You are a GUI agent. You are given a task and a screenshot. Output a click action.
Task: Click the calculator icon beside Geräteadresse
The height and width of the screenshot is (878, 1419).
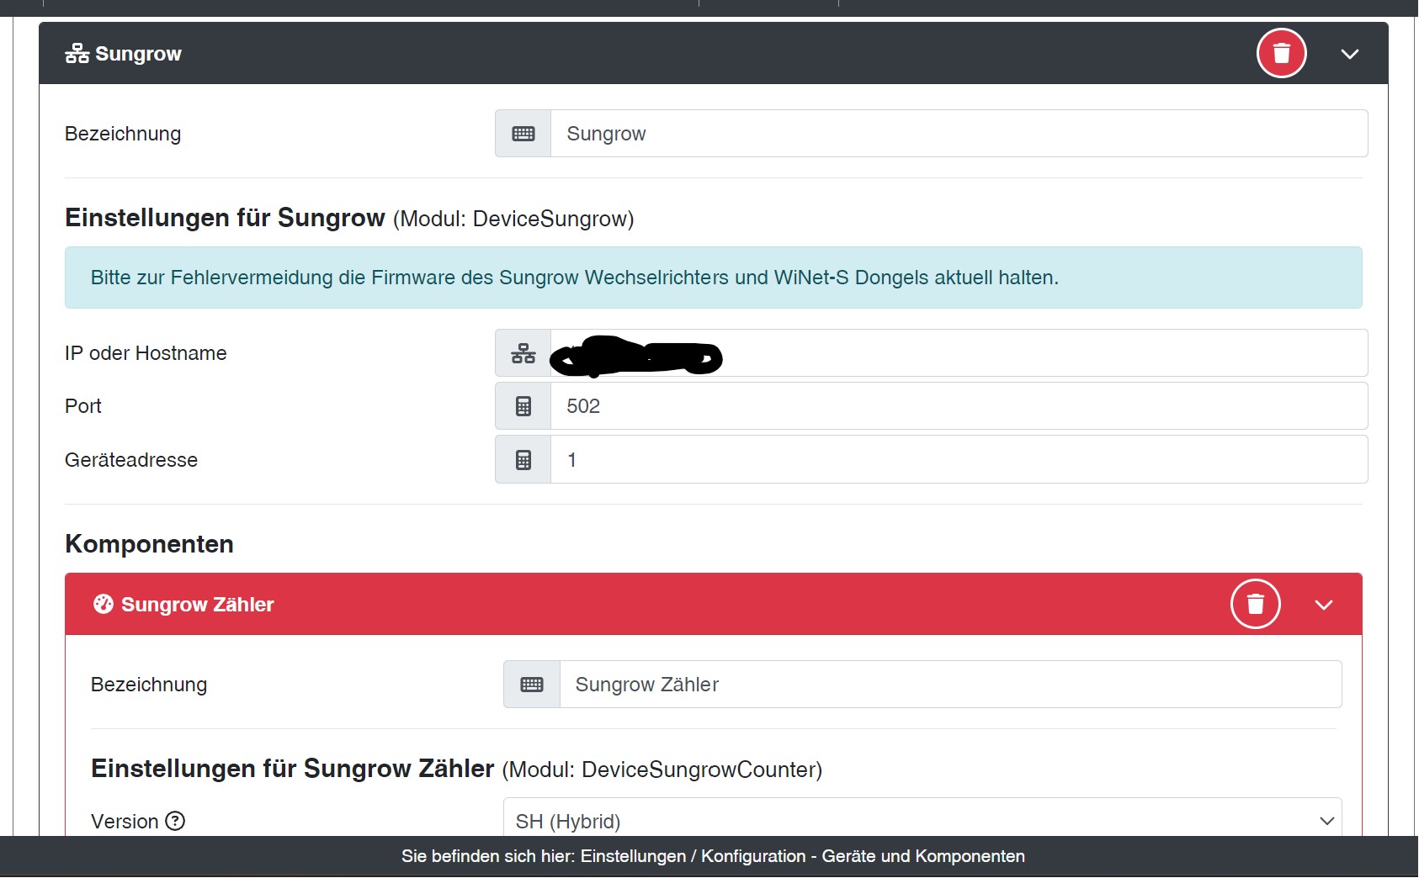523,460
